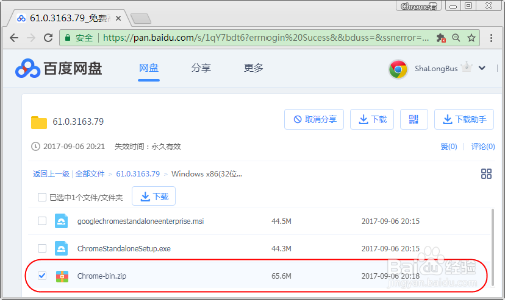
Task: Click the 赞(0) link
Action: point(449,147)
